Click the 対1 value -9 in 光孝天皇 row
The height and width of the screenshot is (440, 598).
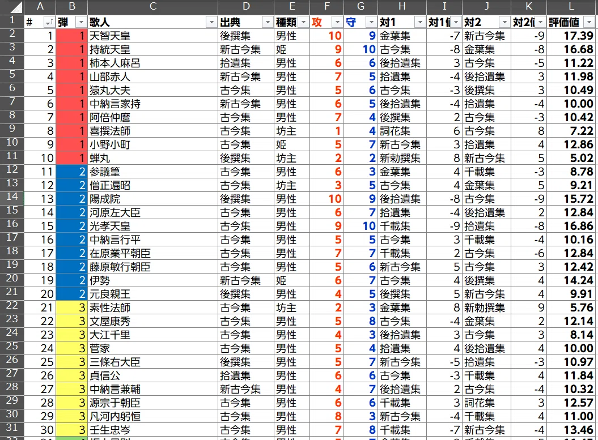click(x=444, y=227)
